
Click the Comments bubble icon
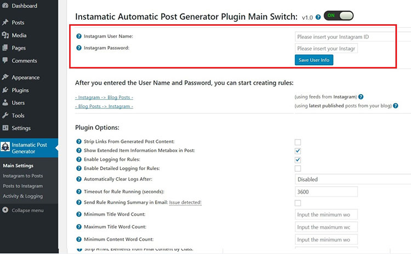(5, 60)
